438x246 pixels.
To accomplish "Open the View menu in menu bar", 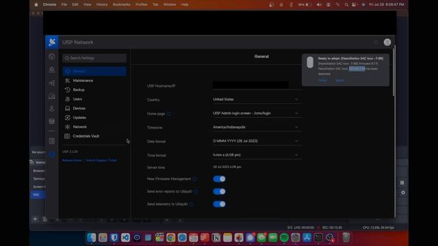I will pos(87,5).
